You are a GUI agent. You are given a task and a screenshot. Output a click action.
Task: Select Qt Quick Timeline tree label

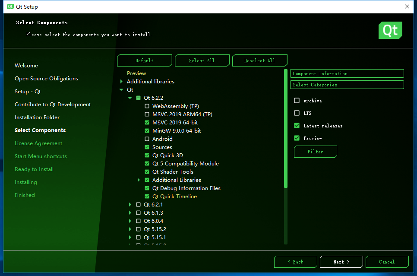pos(174,197)
